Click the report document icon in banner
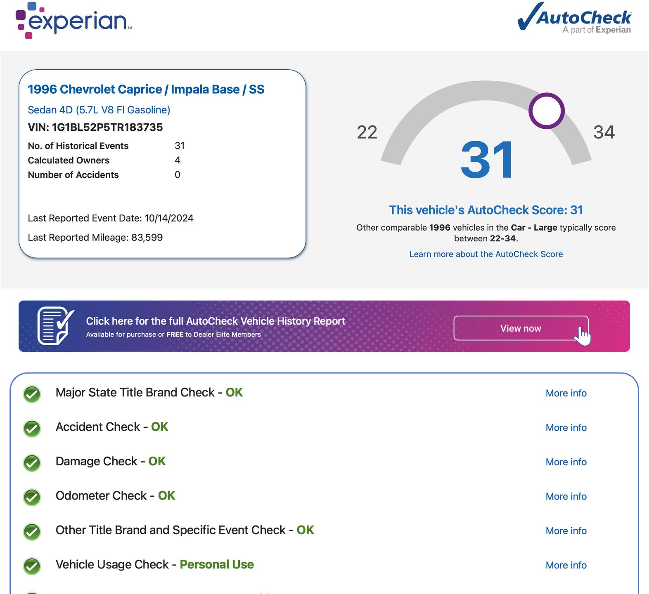 pos(56,325)
